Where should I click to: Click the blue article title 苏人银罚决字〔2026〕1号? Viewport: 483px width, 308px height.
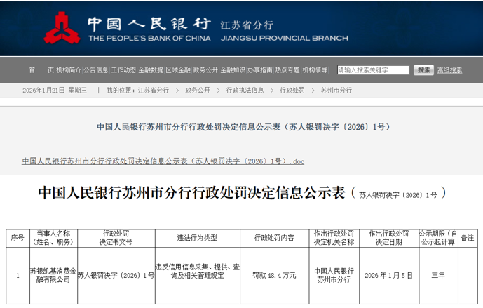point(243,127)
